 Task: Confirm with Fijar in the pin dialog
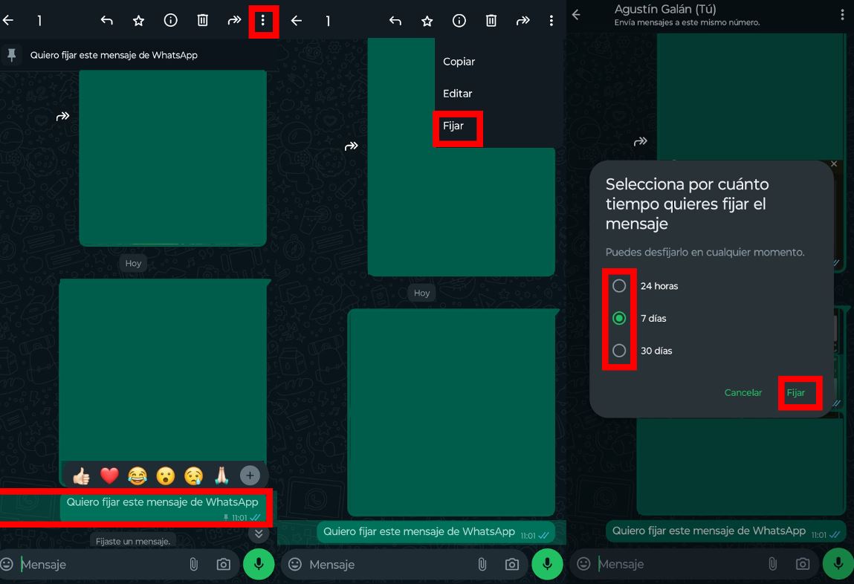(796, 392)
